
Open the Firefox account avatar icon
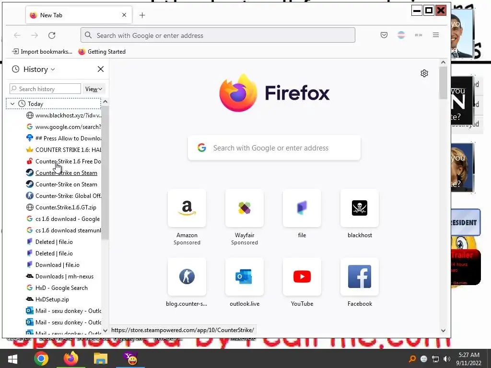tap(401, 35)
